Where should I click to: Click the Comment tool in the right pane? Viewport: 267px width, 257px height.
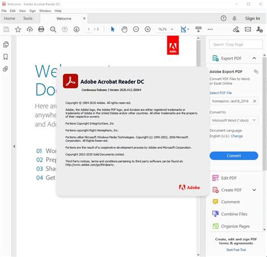click(x=226, y=202)
